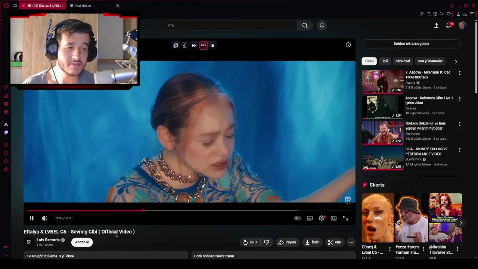Click the Paylaş share button

coord(287,242)
